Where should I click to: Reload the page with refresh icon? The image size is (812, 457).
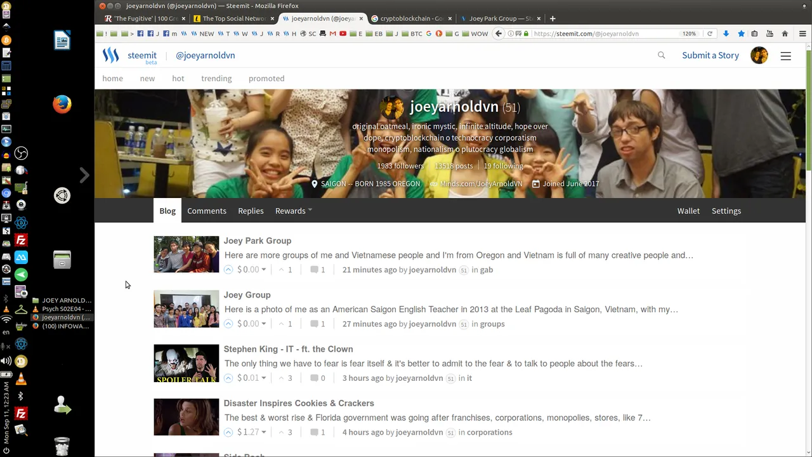[x=710, y=34]
